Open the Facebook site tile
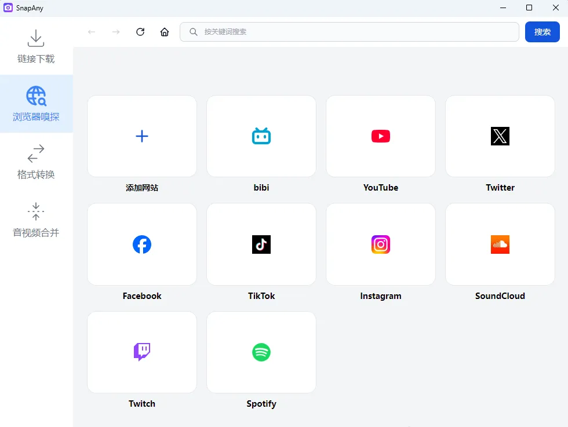Viewport: 568px width, 427px height. tap(142, 244)
